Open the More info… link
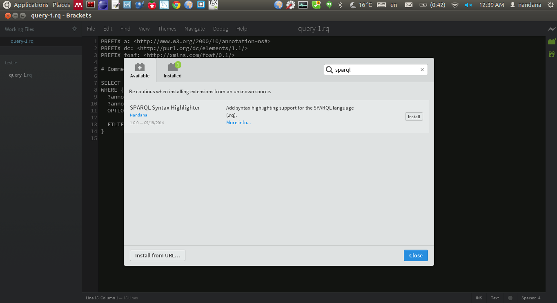The width and height of the screenshot is (557, 303). [238, 123]
